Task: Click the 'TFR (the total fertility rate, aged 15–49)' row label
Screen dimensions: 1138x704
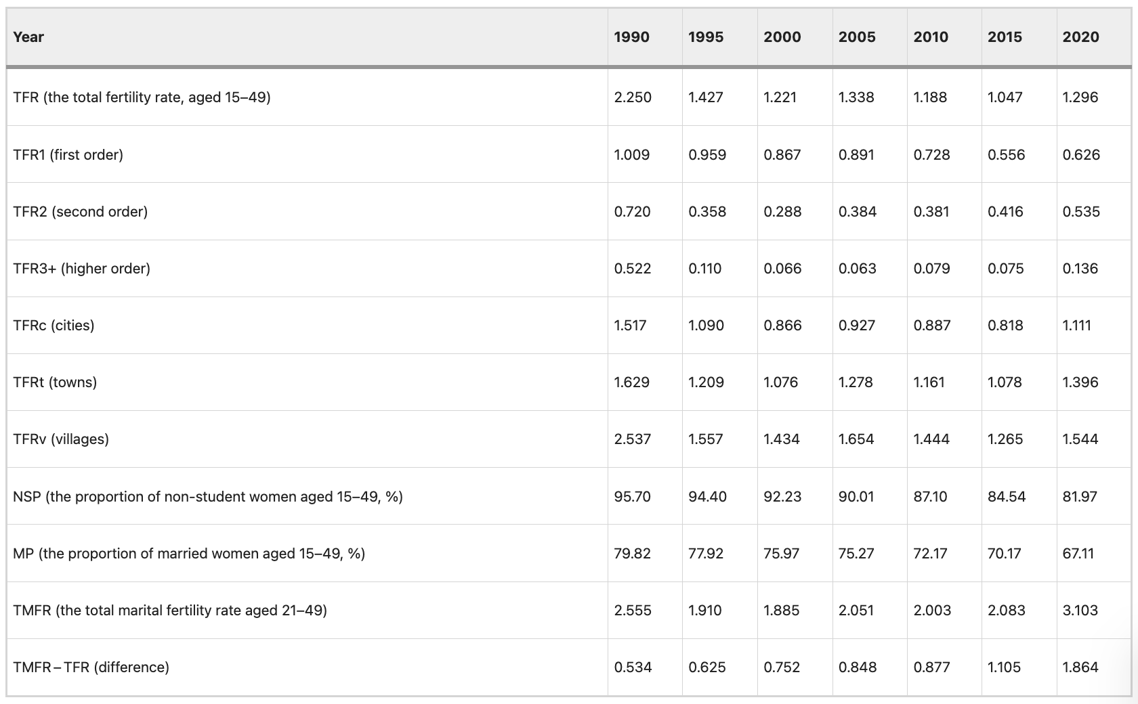Action: 142,97
